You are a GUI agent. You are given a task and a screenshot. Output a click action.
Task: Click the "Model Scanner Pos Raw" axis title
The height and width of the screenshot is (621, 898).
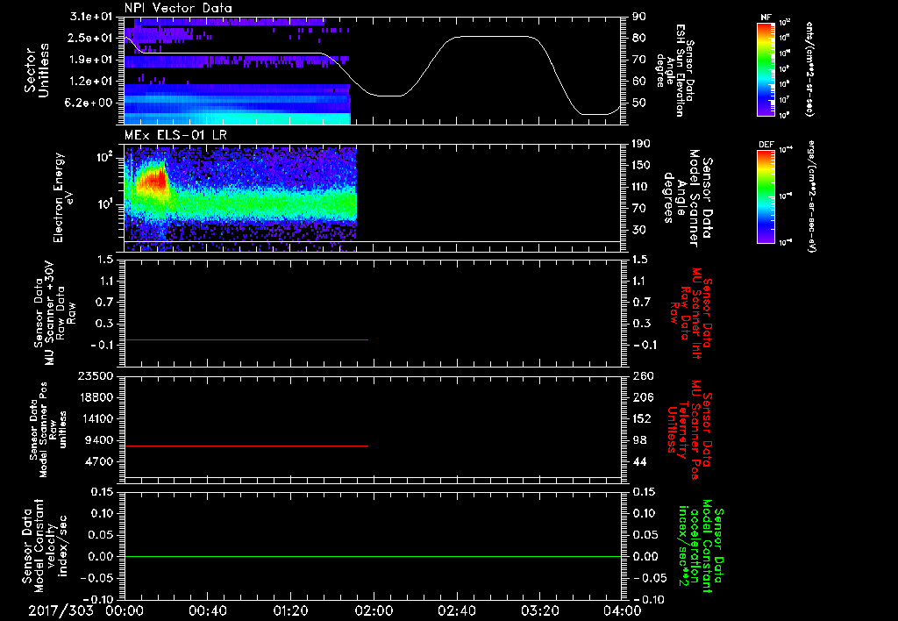coord(49,430)
